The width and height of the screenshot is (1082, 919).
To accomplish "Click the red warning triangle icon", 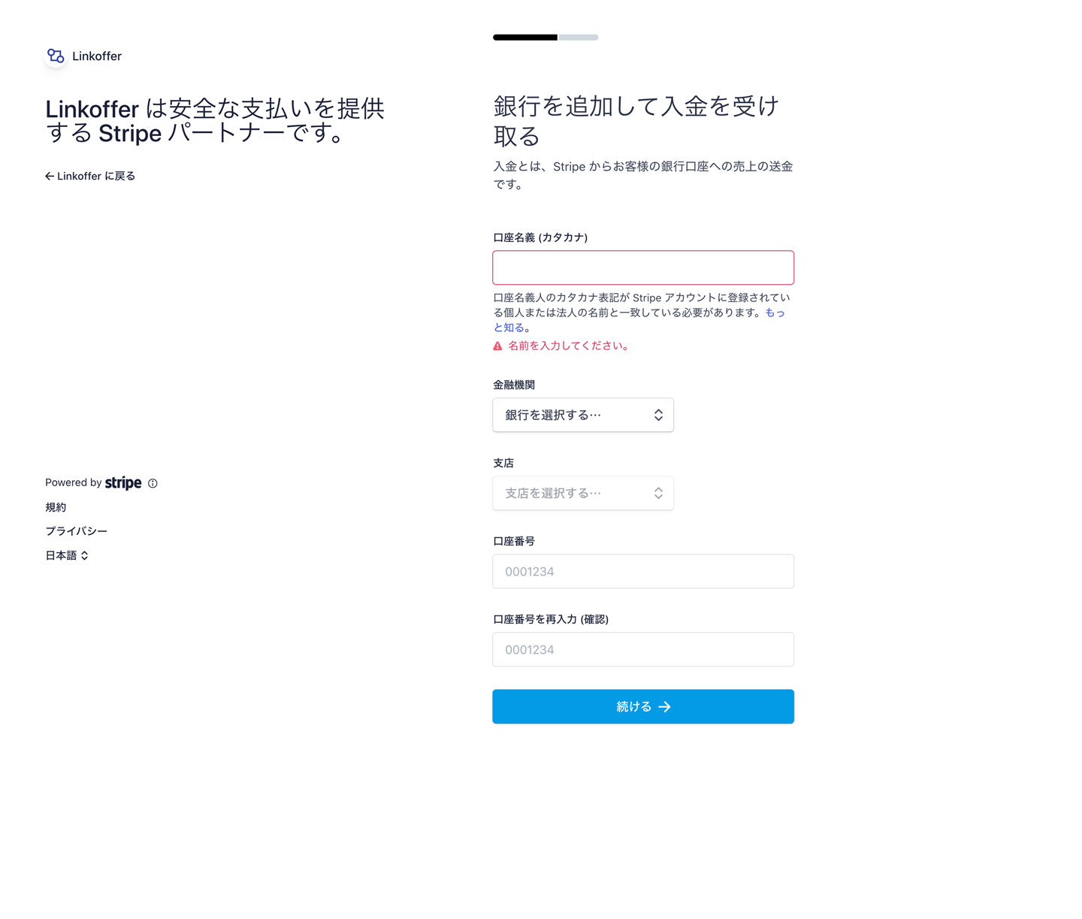I will coord(497,346).
